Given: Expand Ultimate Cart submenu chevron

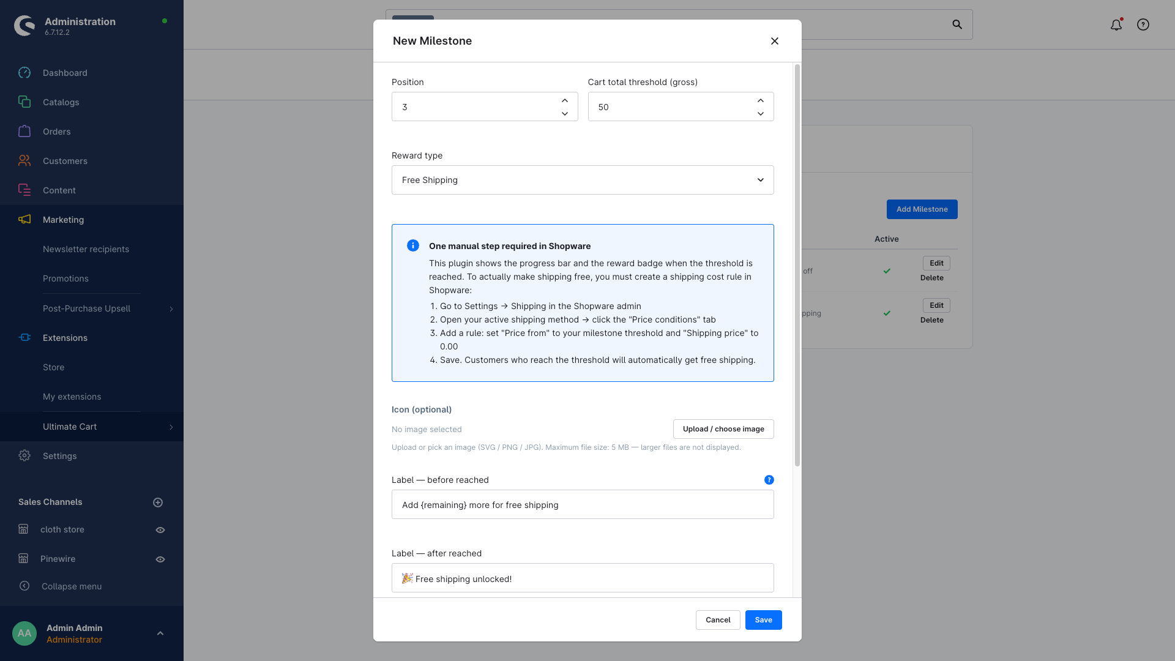Looking at the screenshot, I should 171,427.
